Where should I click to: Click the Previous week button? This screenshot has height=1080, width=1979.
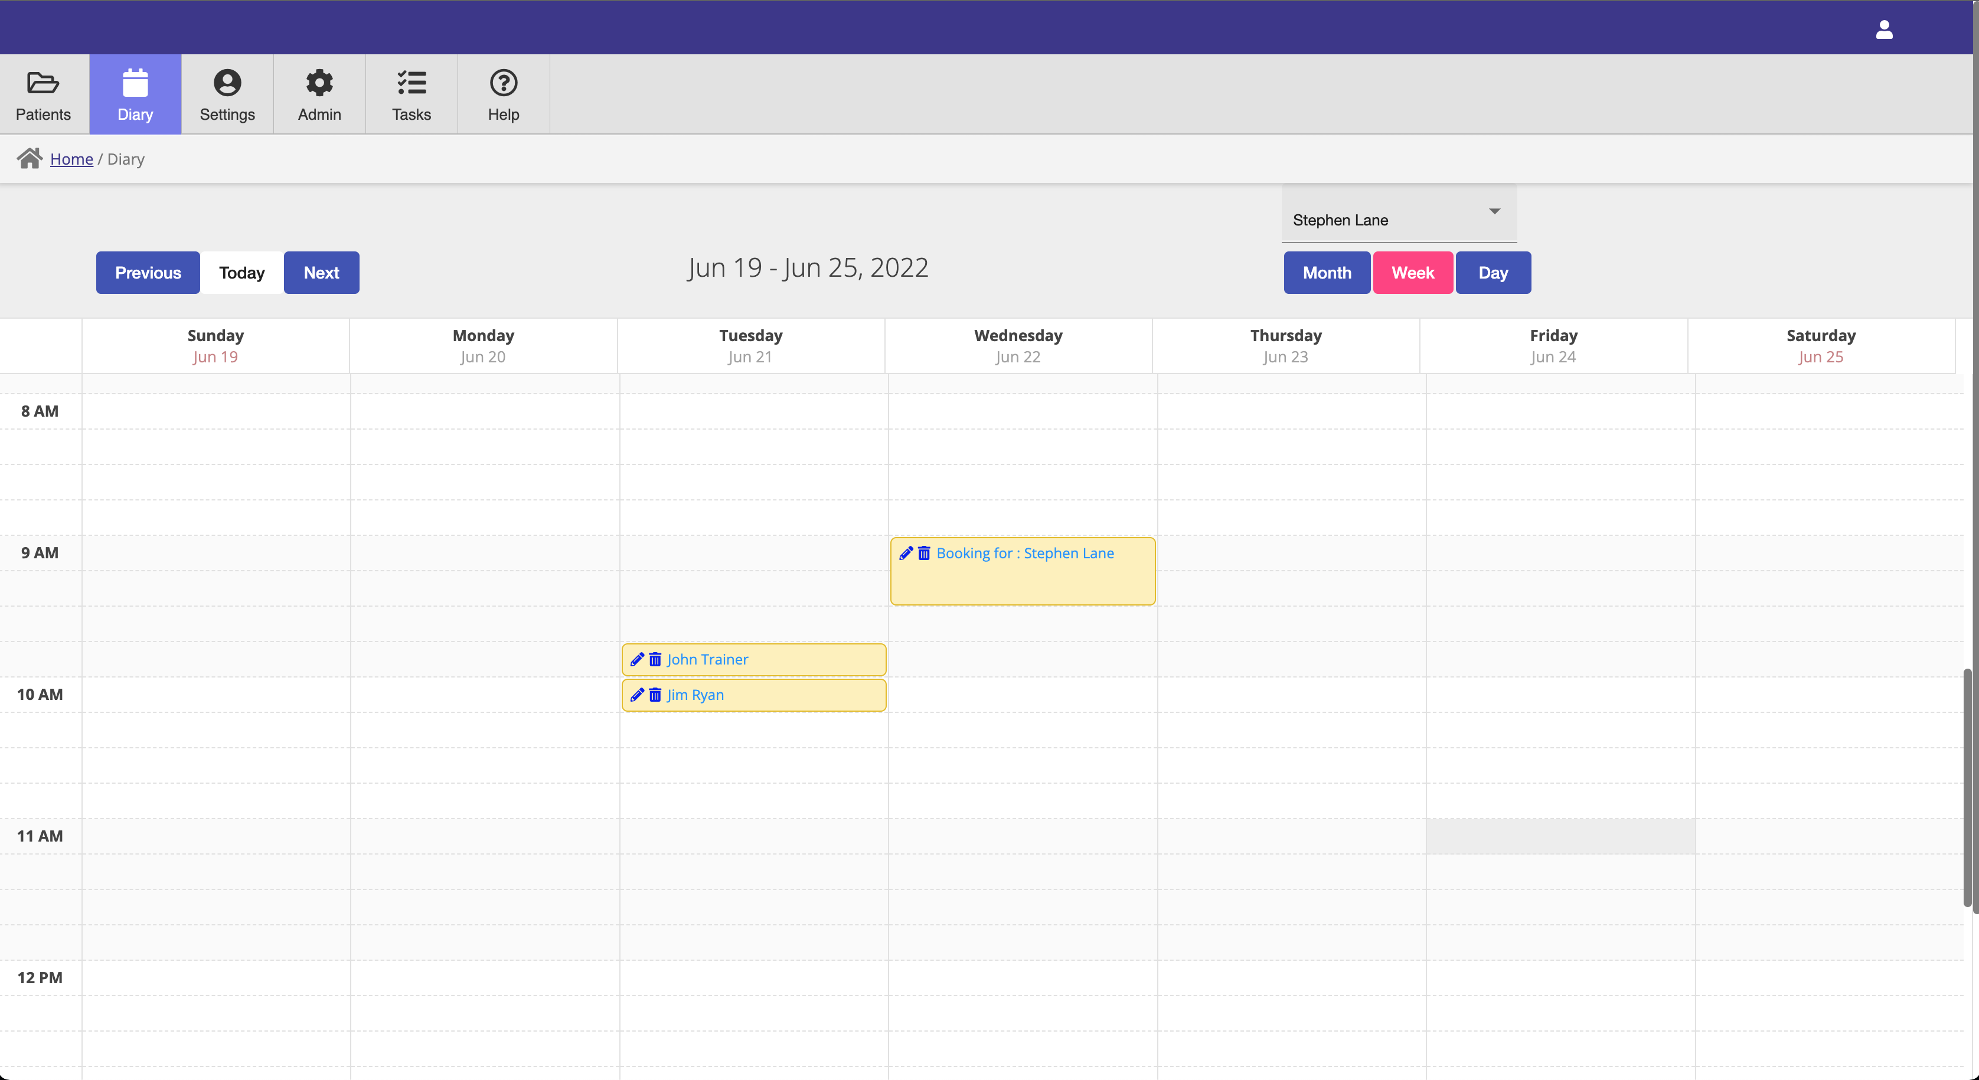pyautogui.click(x=148, y=273)
